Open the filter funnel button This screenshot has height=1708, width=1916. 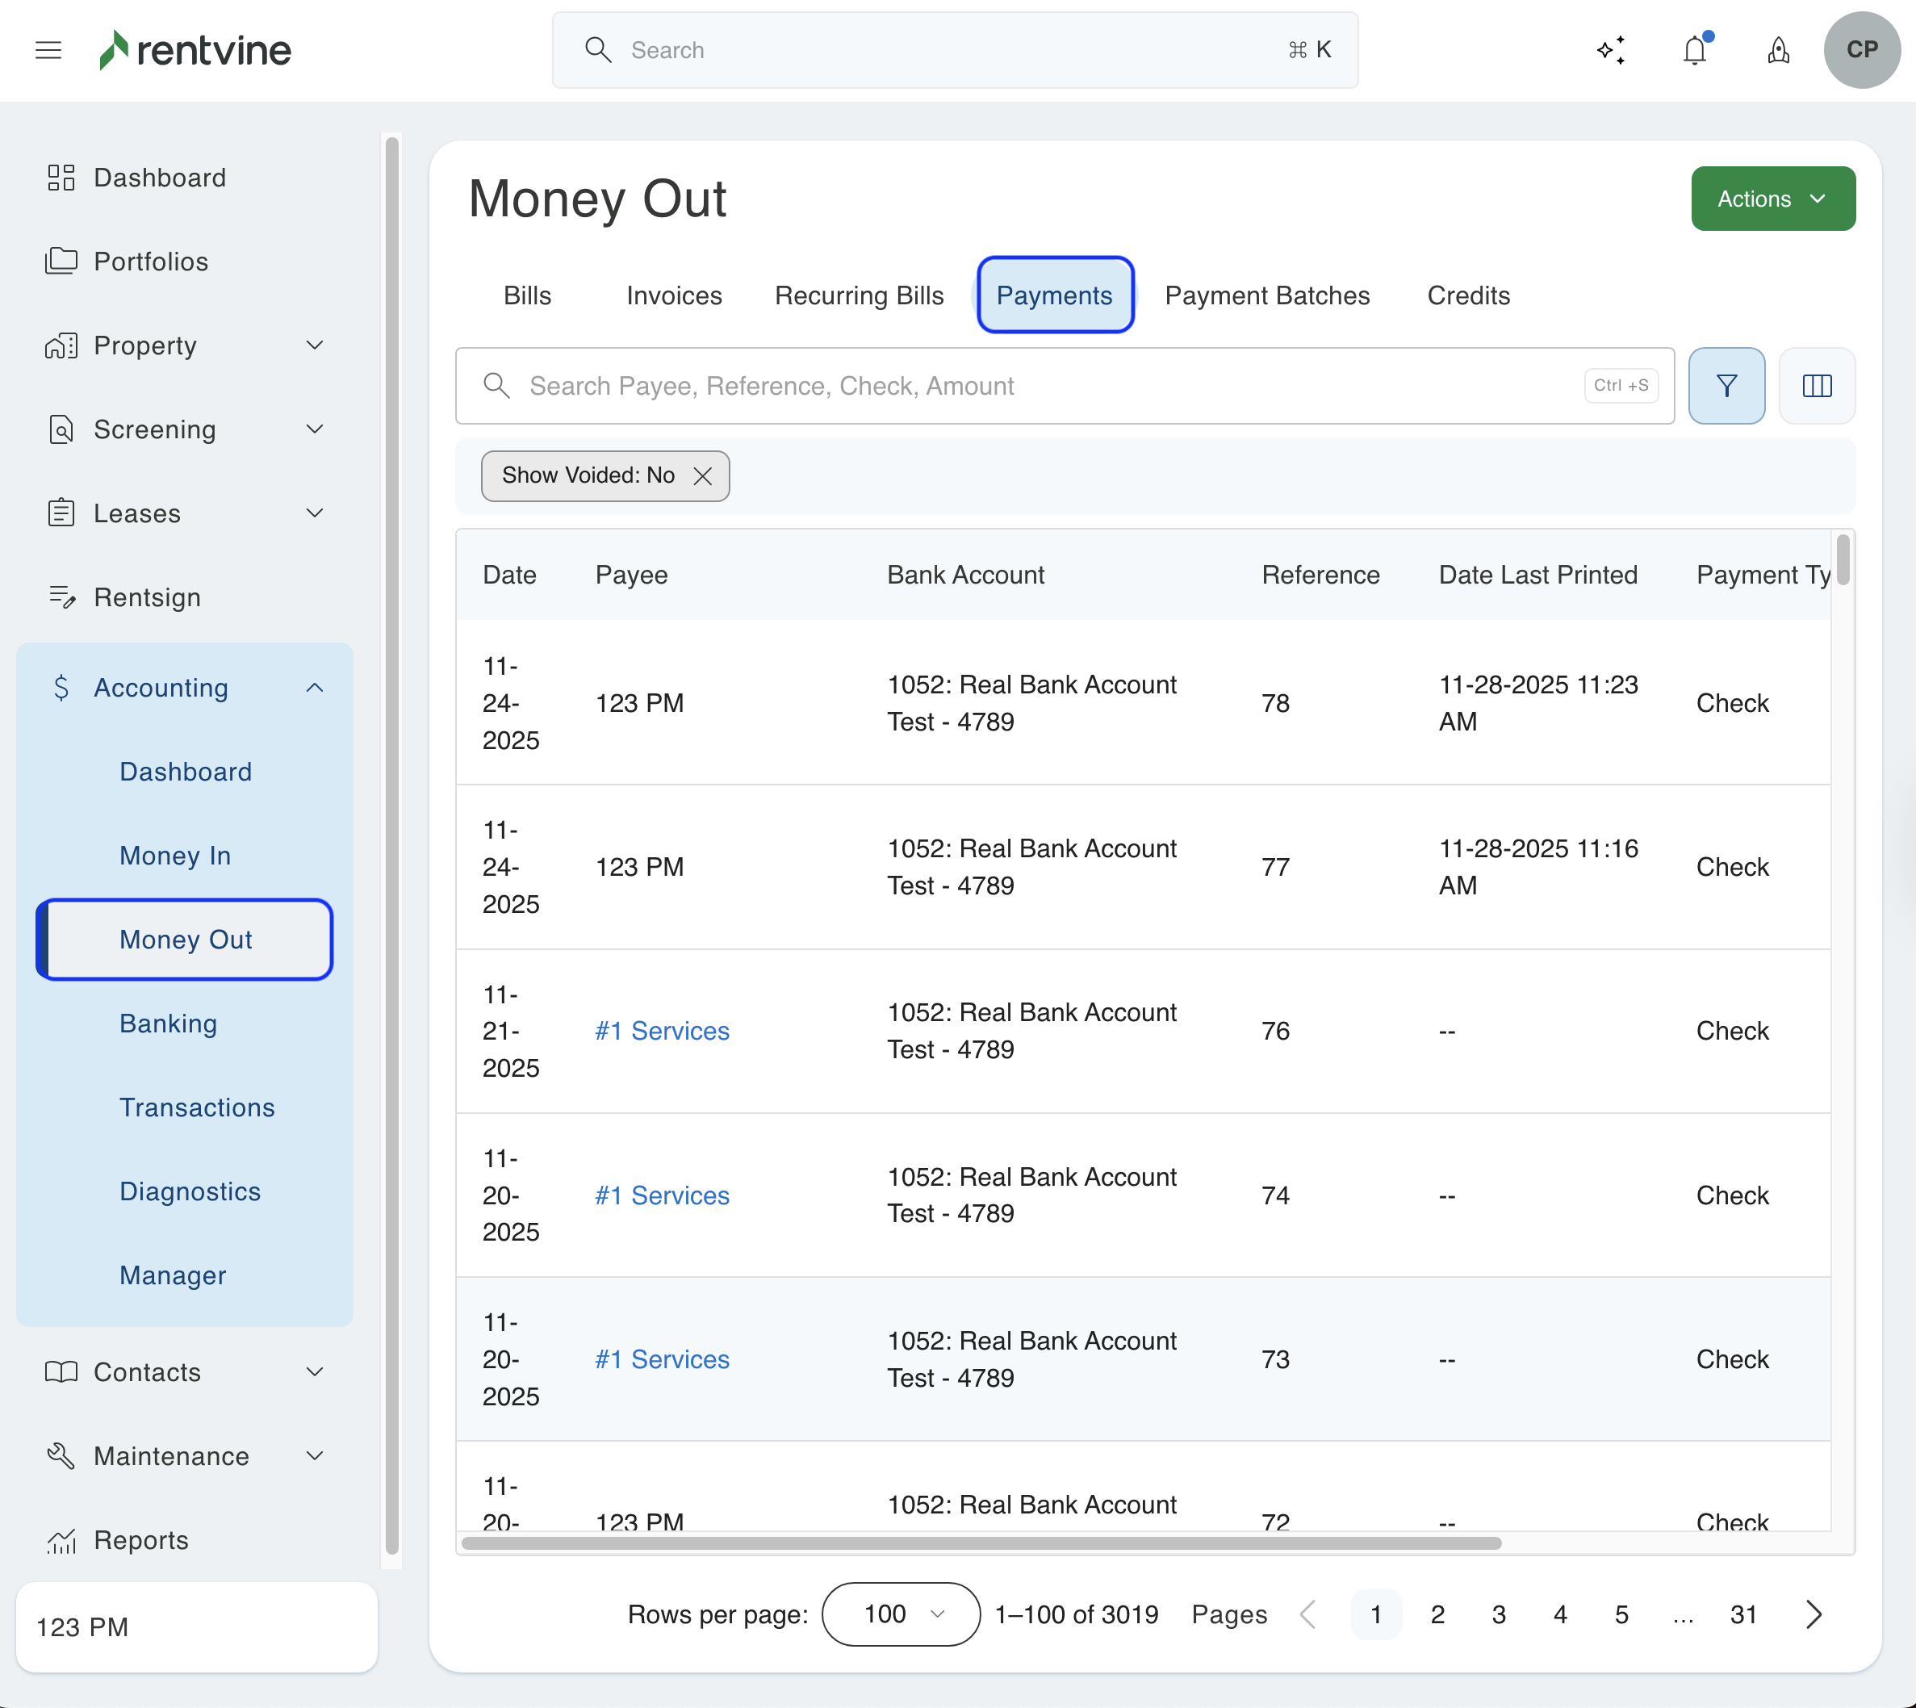pos(1726,386)
